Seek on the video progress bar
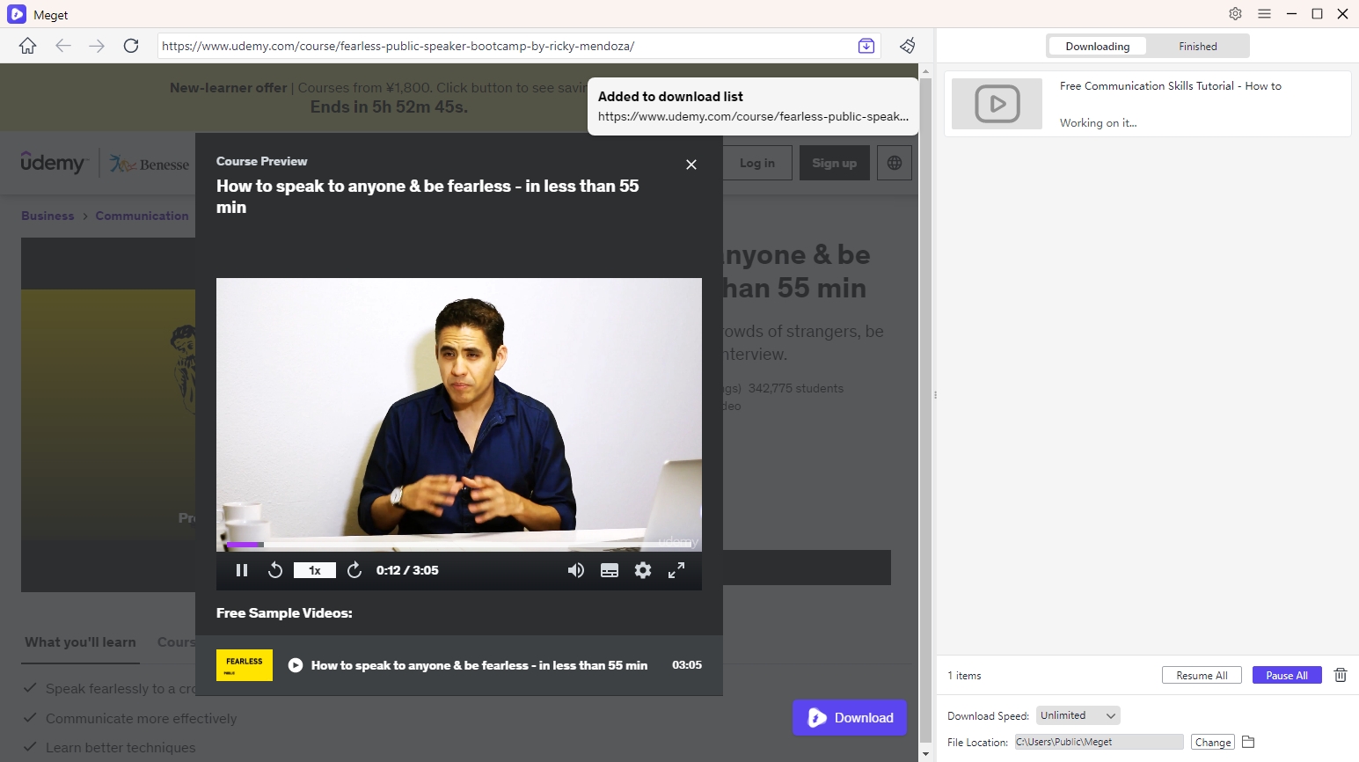The height and width of the screenshot is (762, 1359). click(x=459, y=545)
